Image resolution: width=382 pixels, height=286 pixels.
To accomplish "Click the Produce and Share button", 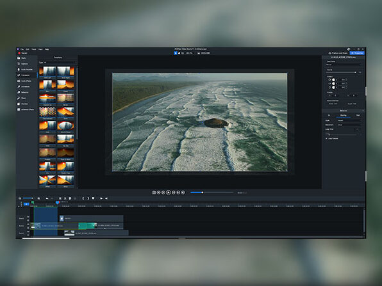I will 338,53.
